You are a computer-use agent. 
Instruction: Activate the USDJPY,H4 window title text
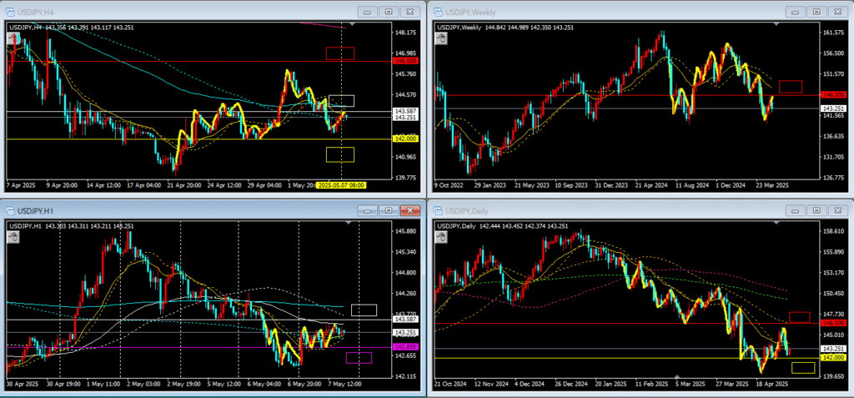(36, 12)
